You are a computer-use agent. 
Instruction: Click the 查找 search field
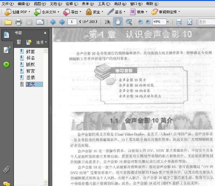pyautogui.click(x=206, y=22)
